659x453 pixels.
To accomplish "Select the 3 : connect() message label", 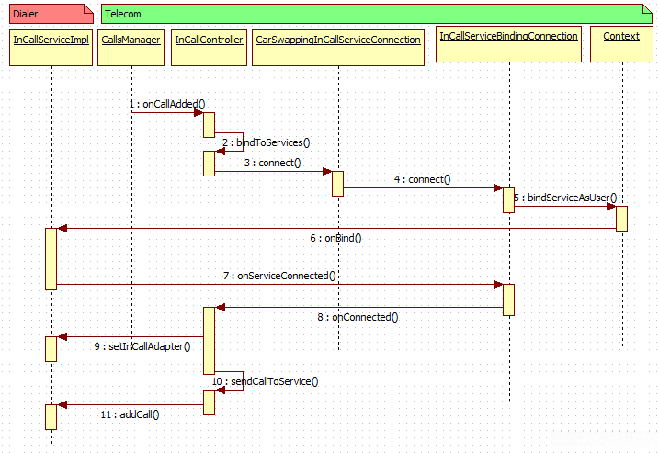I will (272, 163).
